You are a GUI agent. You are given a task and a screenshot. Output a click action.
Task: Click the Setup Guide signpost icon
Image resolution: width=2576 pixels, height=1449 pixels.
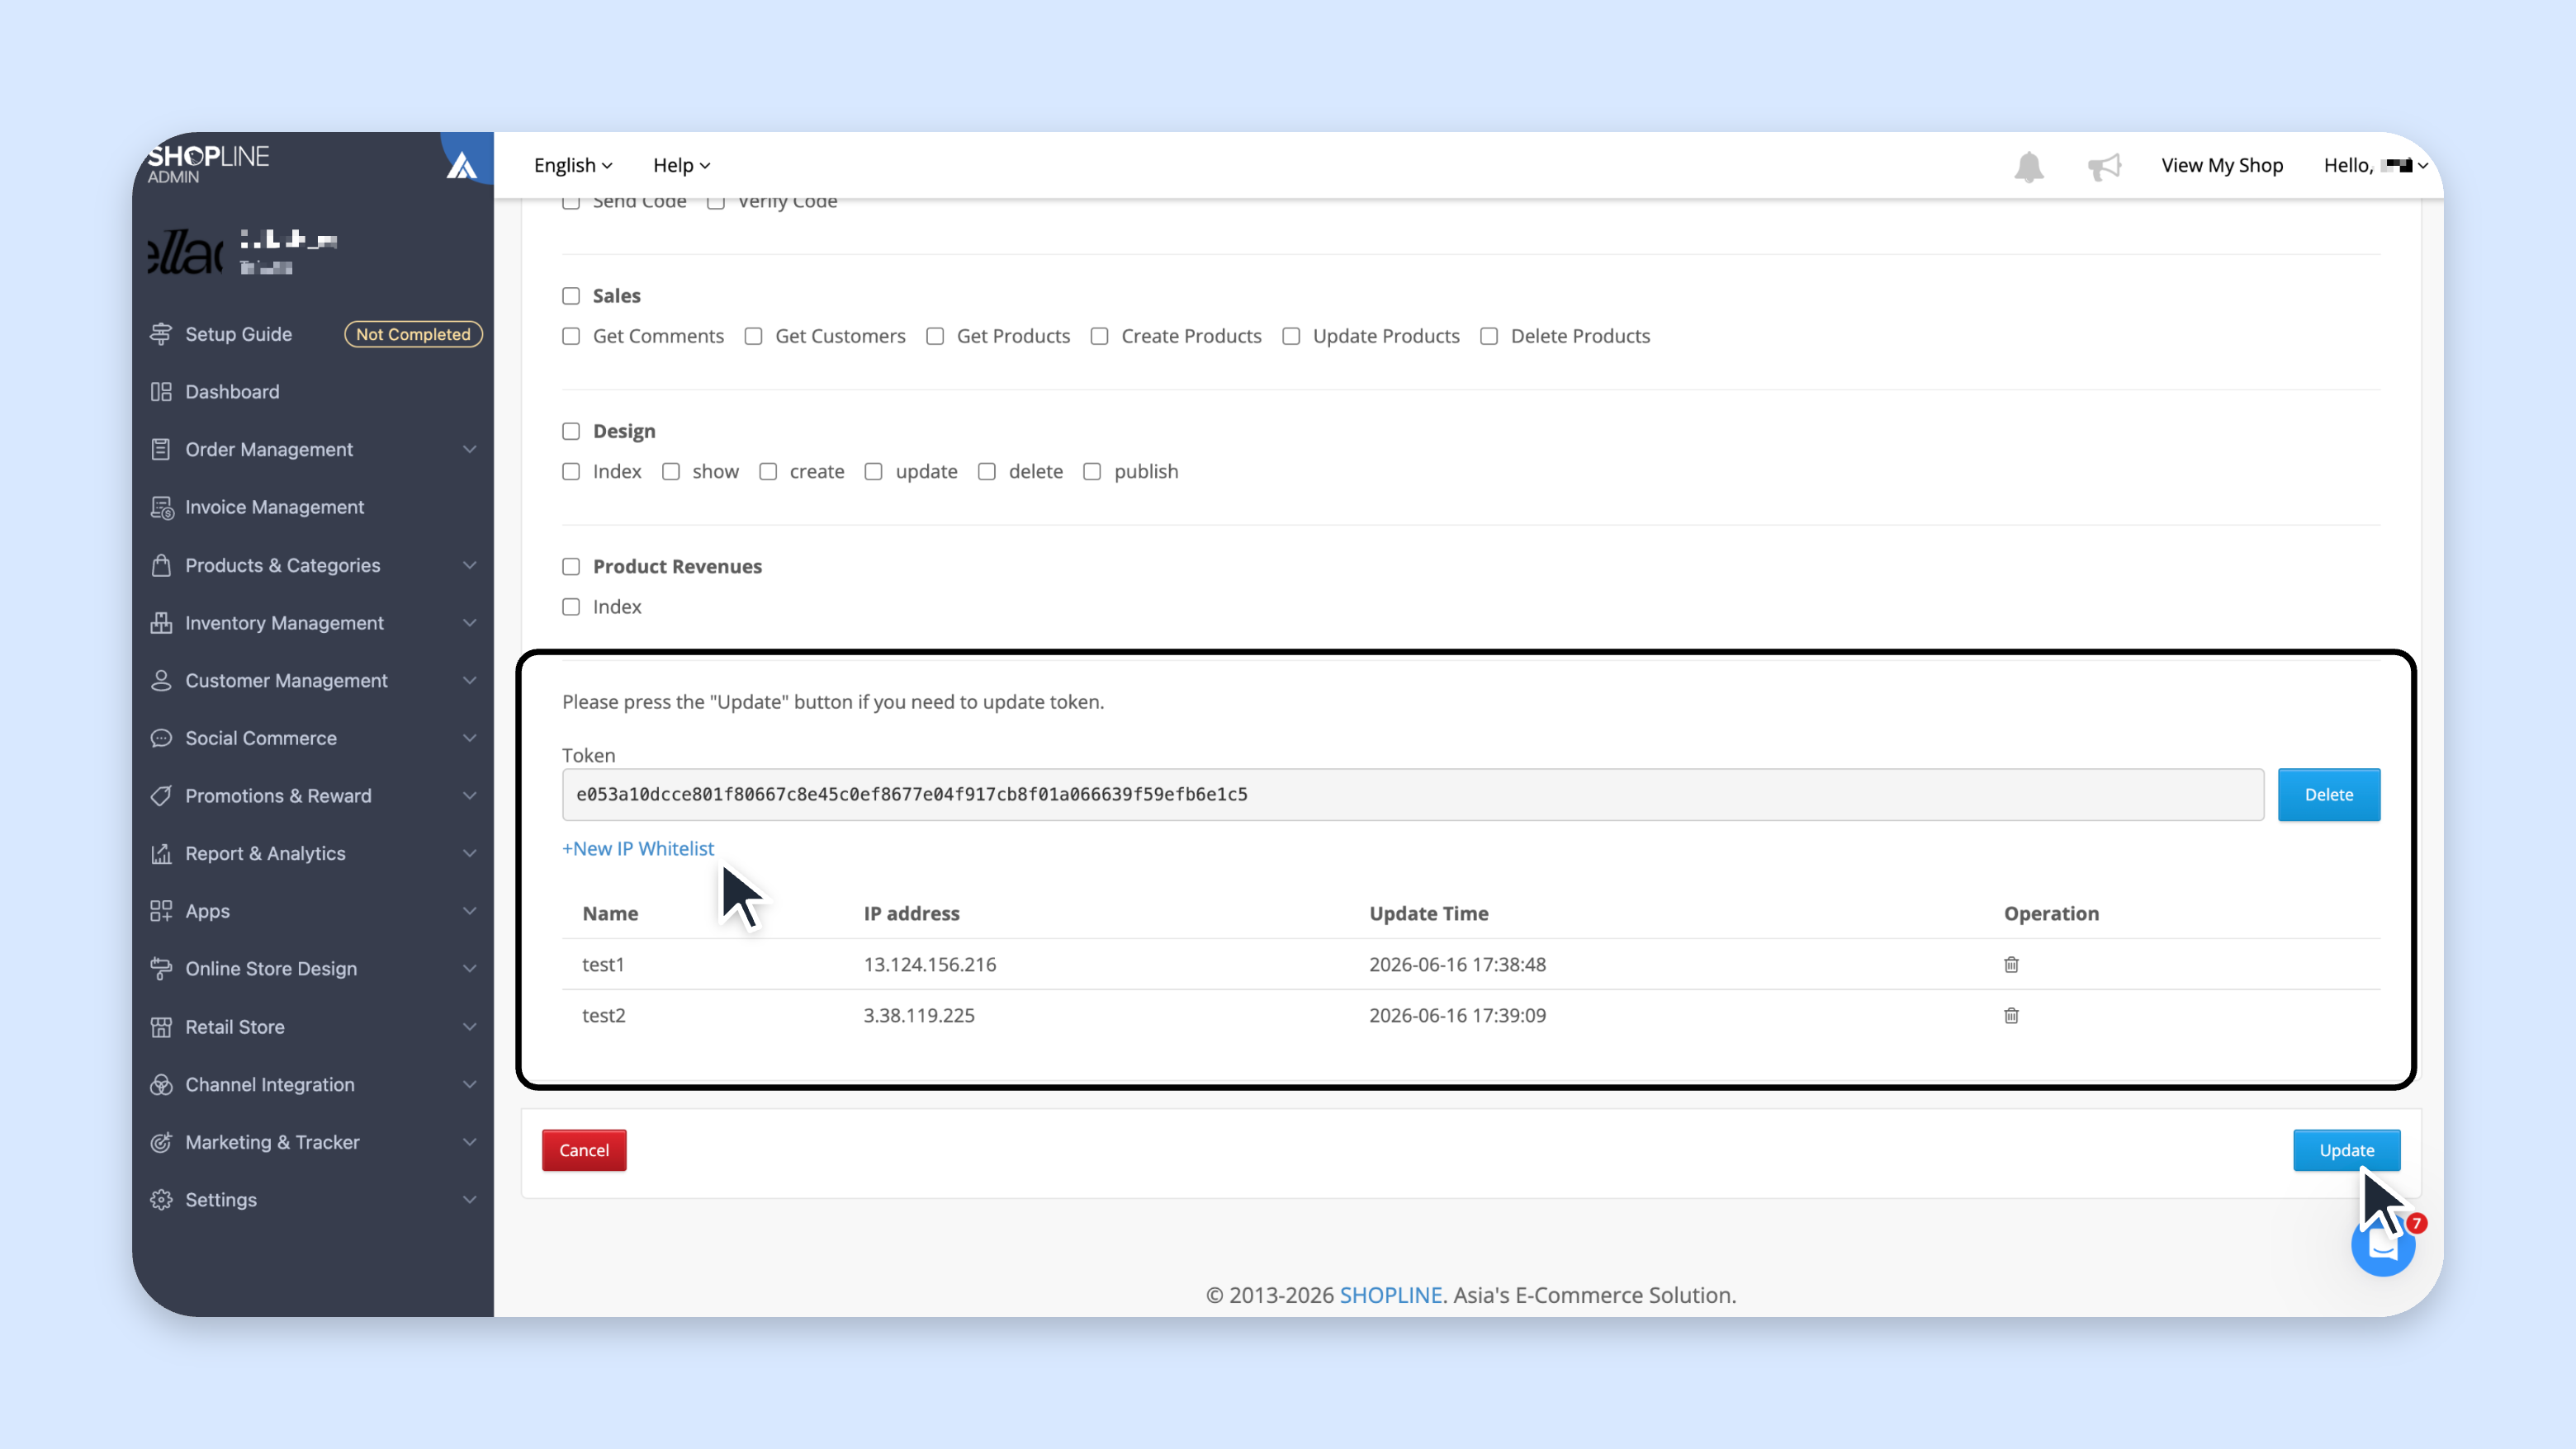point(160,333)
